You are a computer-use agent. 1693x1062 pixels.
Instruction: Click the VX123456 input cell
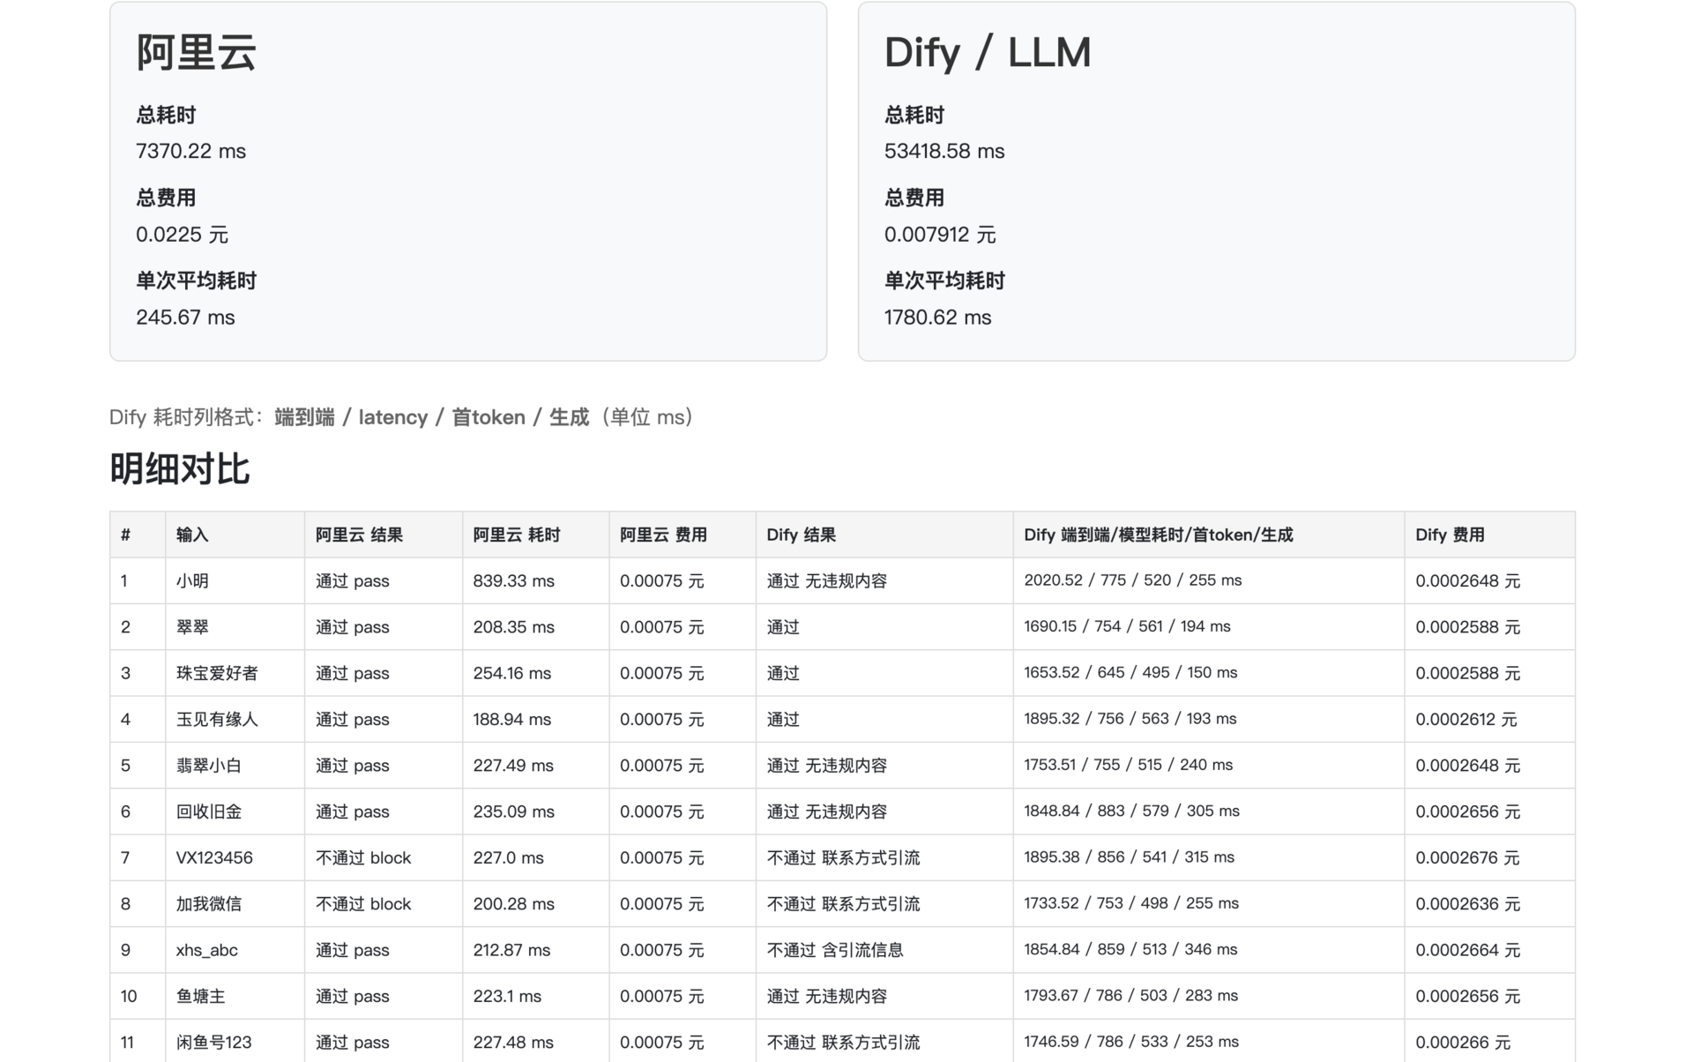(x=214, y=857)
